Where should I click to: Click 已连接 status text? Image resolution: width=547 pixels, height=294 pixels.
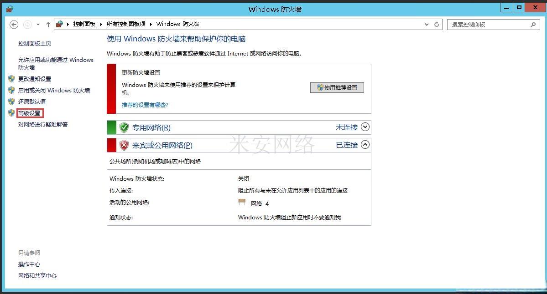click(x=346, y=145)
